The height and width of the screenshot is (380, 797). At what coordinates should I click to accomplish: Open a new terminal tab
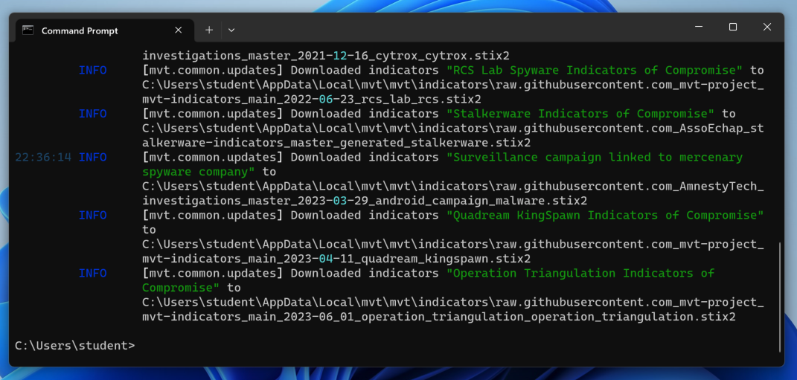point(209,30)
